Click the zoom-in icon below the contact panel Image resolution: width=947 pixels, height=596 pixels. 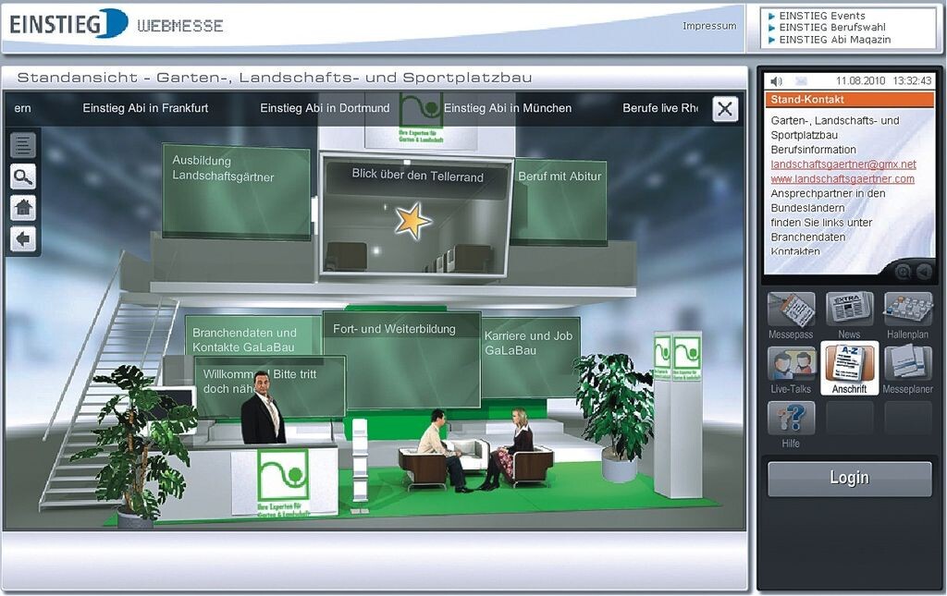click(903, 272)
